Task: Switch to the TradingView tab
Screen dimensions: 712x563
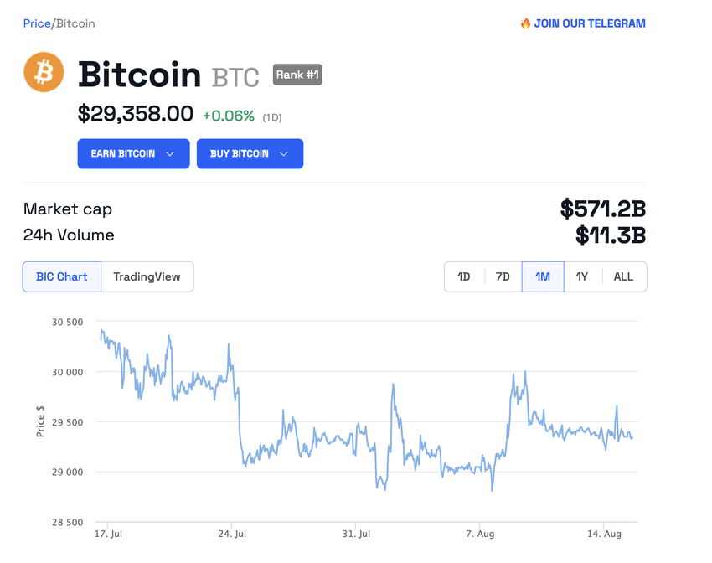Action: click(147, 276)
